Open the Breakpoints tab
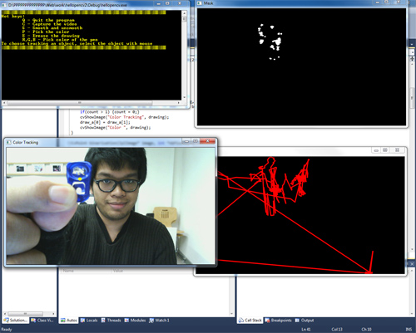Screen dimensions: 416x333 pos(278,321)
